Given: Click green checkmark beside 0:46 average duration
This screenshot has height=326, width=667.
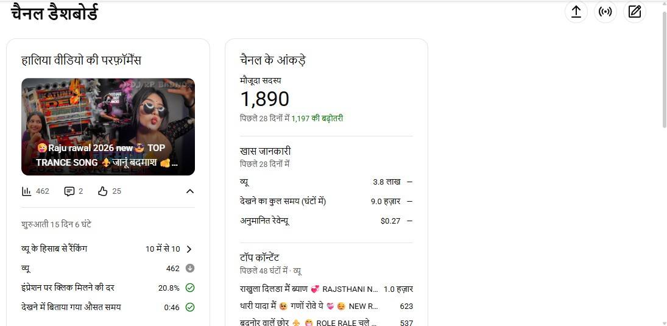Looking at the screenshot, I should pyautogui.click(x=190, y=307).
